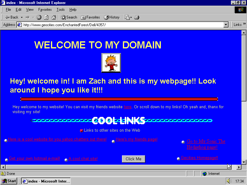Follow the 'Get your own hotmail e-mail!' link

point(34,158)
